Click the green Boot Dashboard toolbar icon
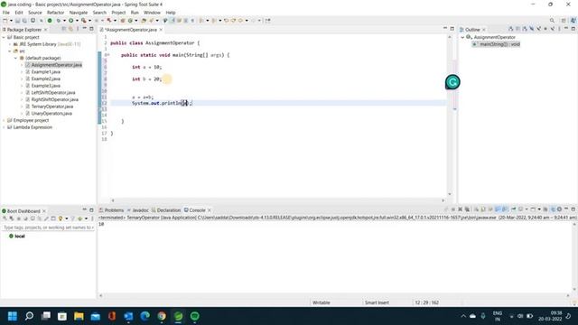The height and width of the screenshot is (325, 578). pyautogui.click(x=50, y=21)
